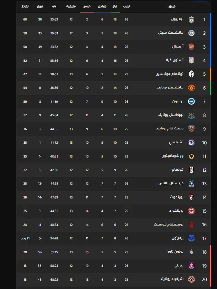The width and height of the screenshot is (217, 289).
Task: Select the لوتون تاون row at position 18
Action: tap(113, 252)
